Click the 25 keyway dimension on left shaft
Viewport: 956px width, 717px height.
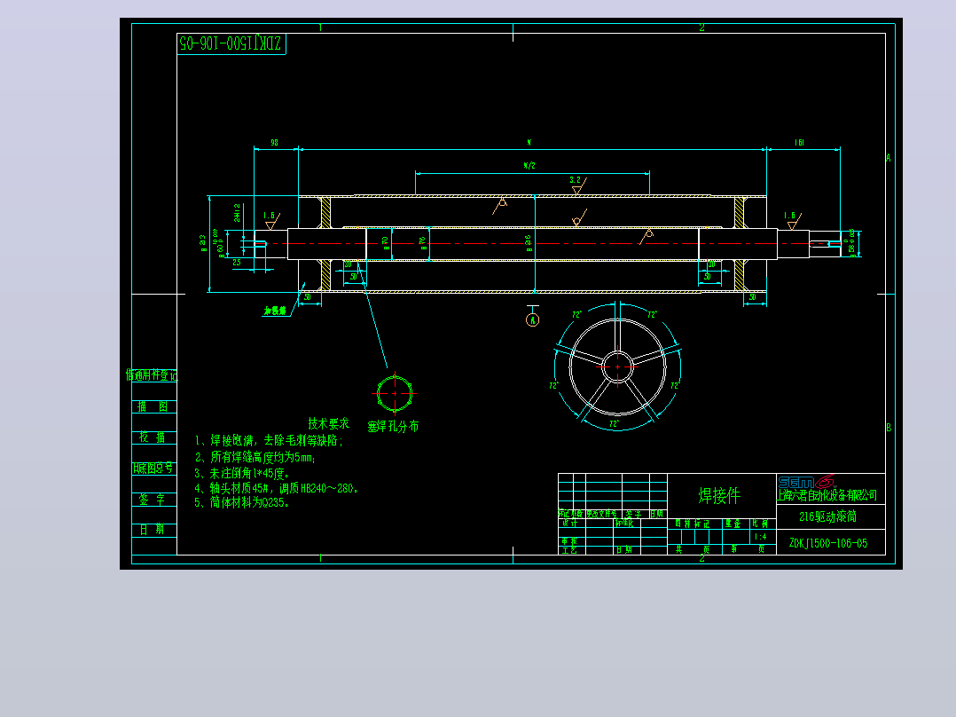237,263
